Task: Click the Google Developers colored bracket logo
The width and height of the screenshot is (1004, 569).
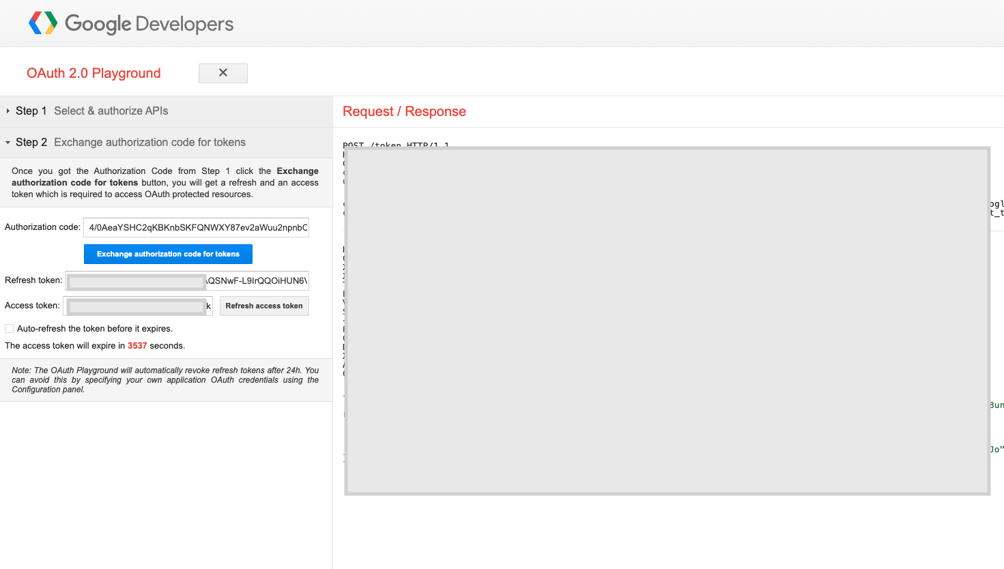Action: tap(43, 23)
